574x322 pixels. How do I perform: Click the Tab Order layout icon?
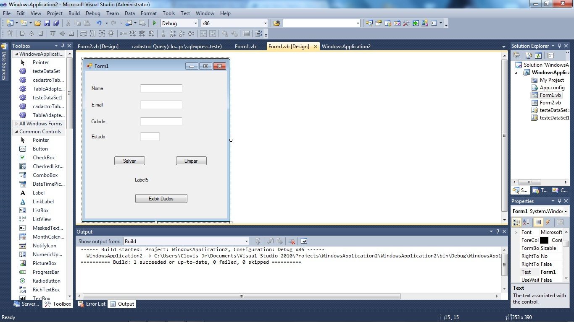tap(258, 34)
